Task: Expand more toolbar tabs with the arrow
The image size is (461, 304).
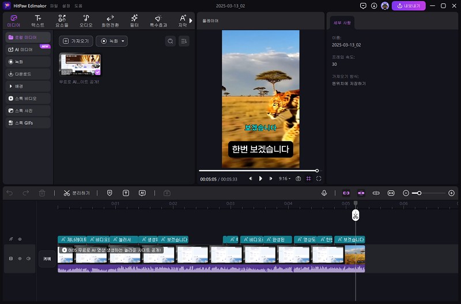Action: coord(191,21)
